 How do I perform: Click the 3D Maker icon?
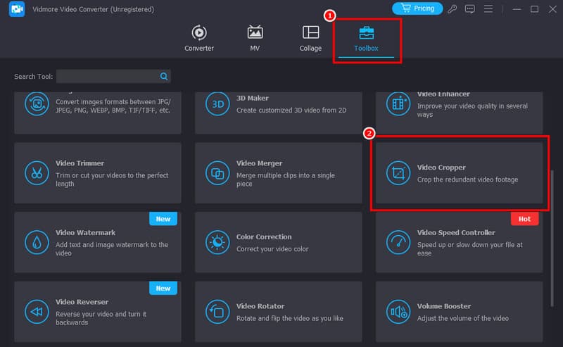pyautogui.click(x=217, y=104)
